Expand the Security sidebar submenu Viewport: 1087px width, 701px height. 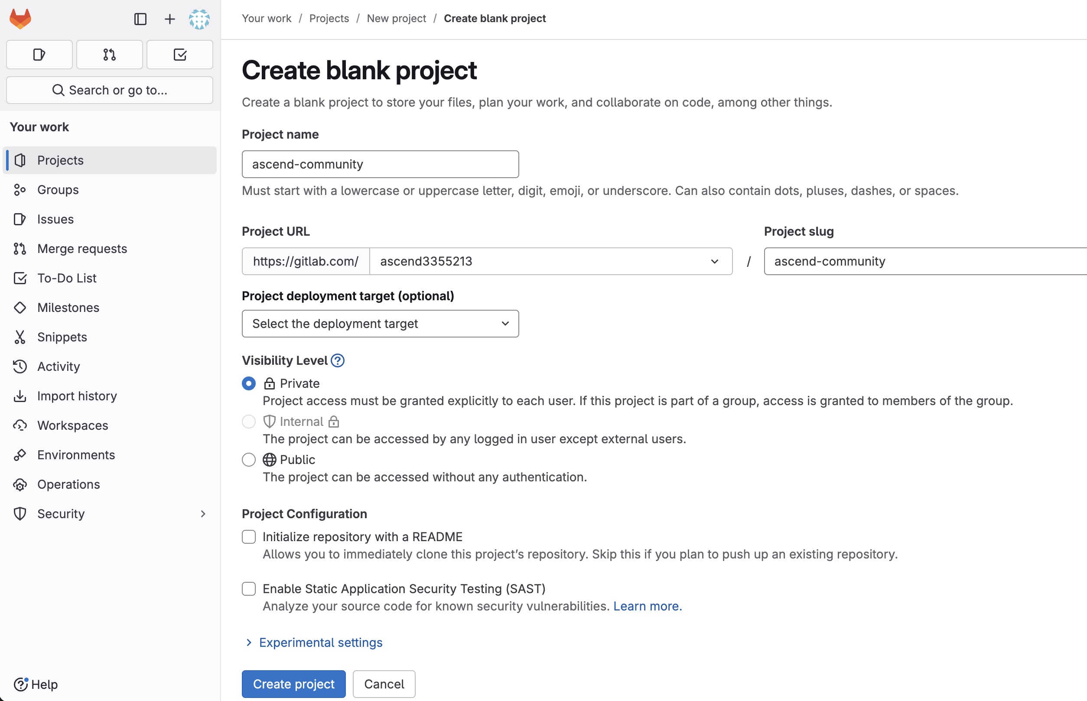click(203, 514)
